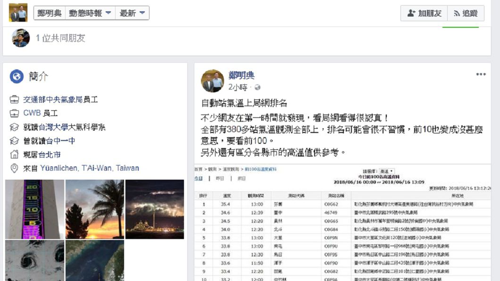This screenshot has width=500, height=281.
Task: Click graduation cap icon beside 就讀台灣大學
Action: click(14, 127)
